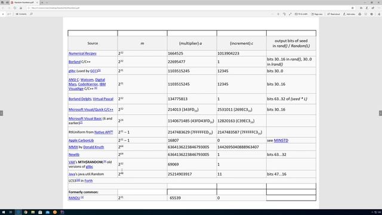Click the value 25214903917
The image size is (382, 215).
click(x=180, y=174)
